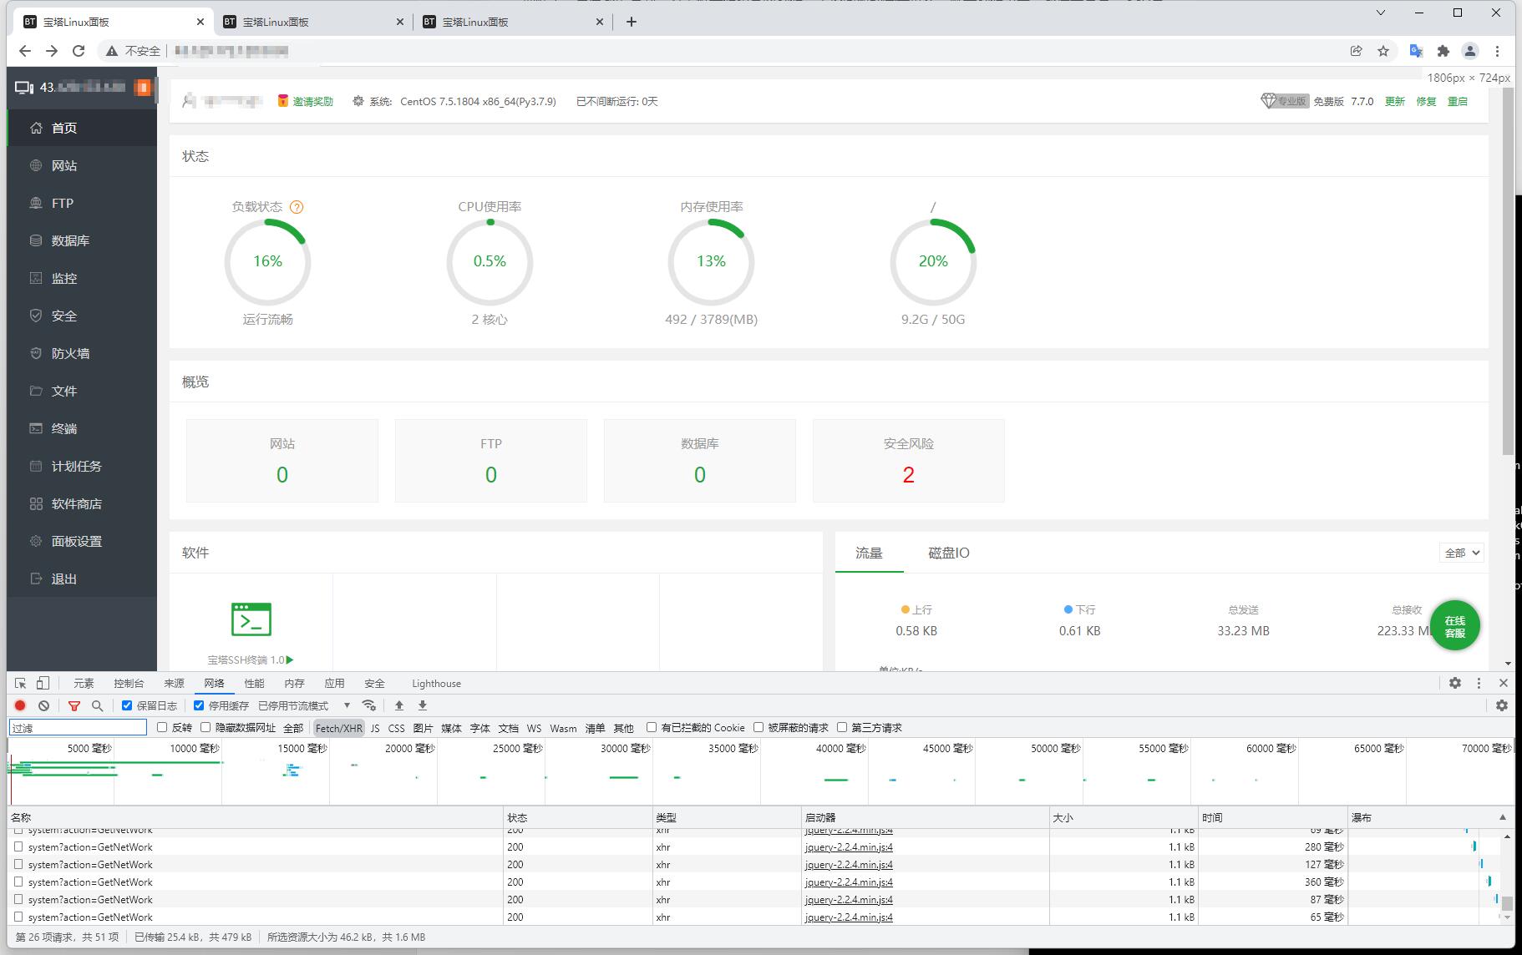Open the 安全 security sidebar item

[82, 316]
